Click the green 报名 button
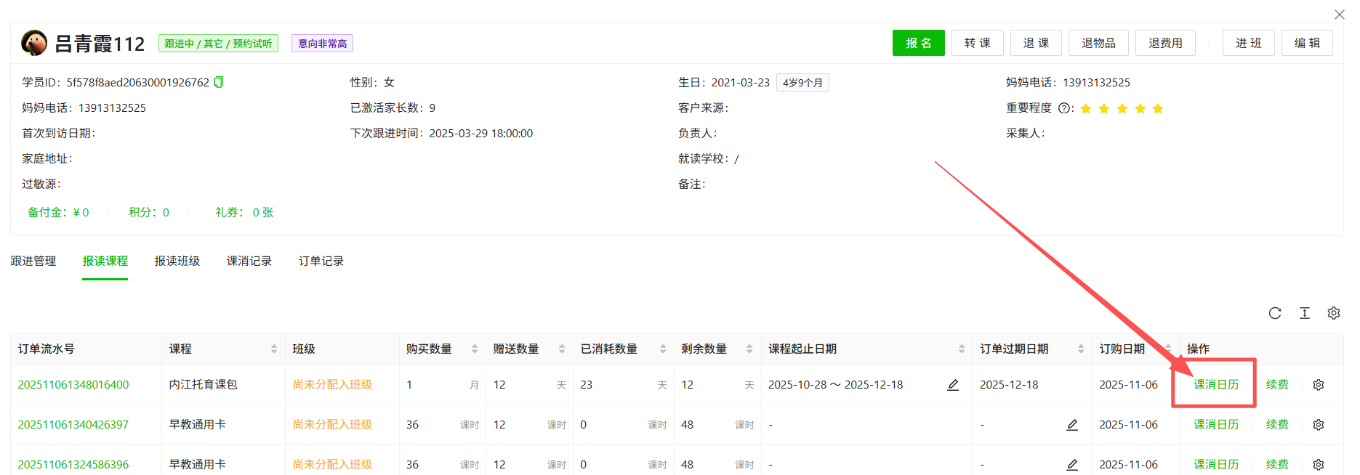The width and height of the screenshot is (1360, 475). click(x=918, y=43)
